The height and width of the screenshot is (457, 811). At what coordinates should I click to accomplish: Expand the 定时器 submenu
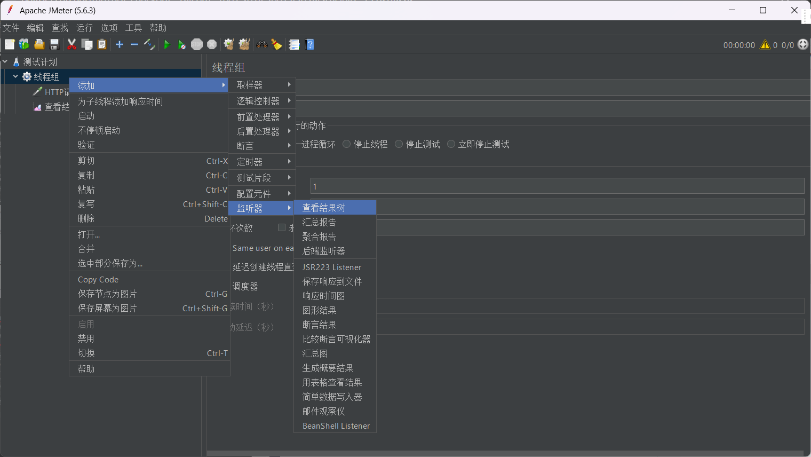261,162
